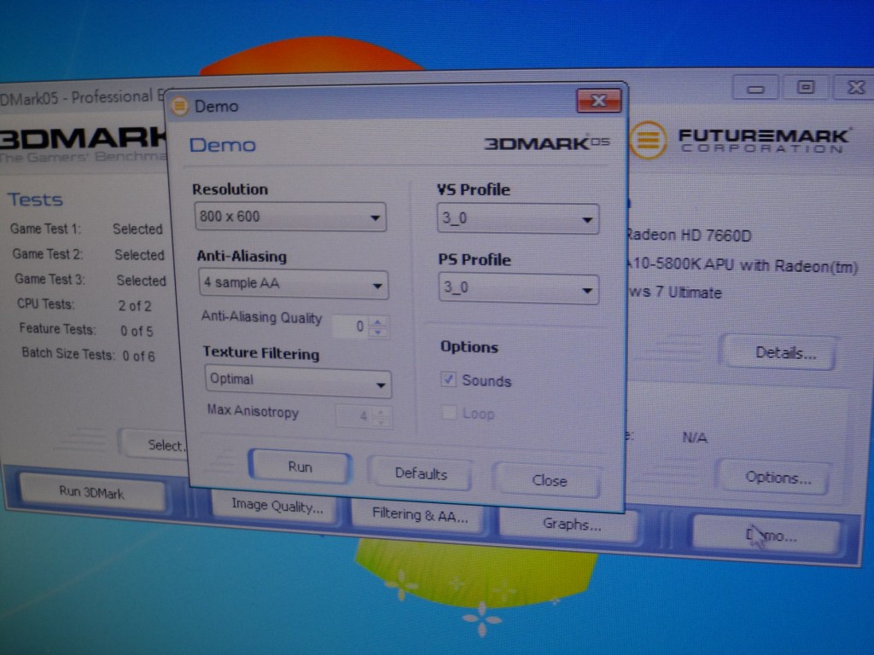
Task: Click the 'A10-5800K APU with Radeon(tm)' text
Action: click(x=742, y=265)
